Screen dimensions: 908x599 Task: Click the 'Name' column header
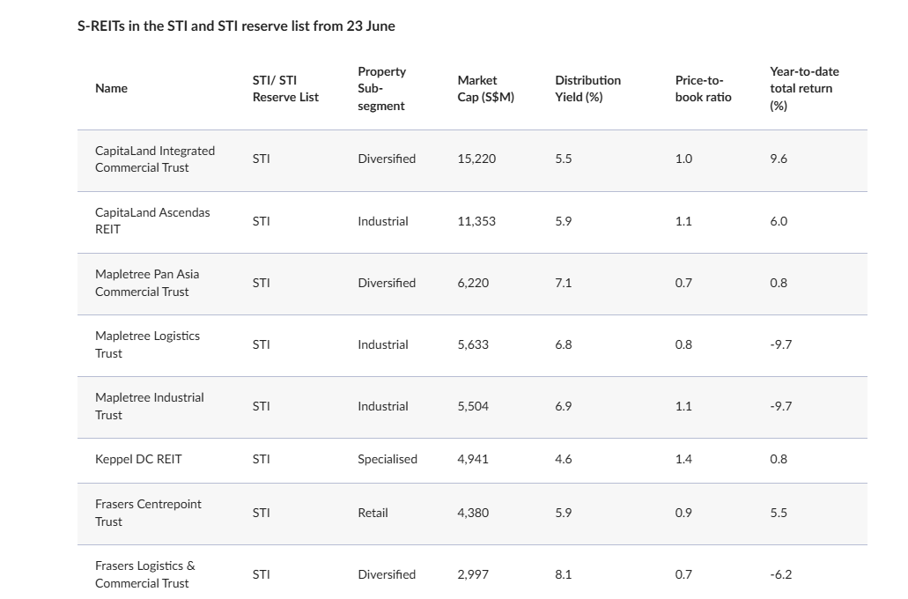(x=111, y=88)
